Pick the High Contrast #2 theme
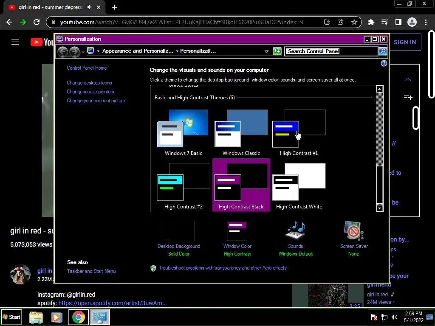This screenshot has height=326, width=435. [x=184, y=186]
